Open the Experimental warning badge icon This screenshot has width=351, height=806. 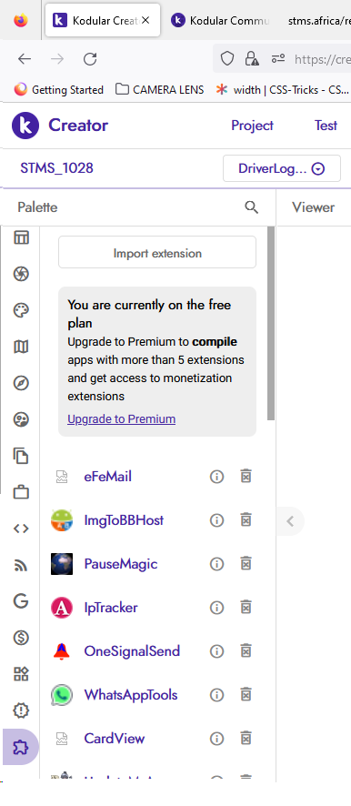tap(21, 710)
